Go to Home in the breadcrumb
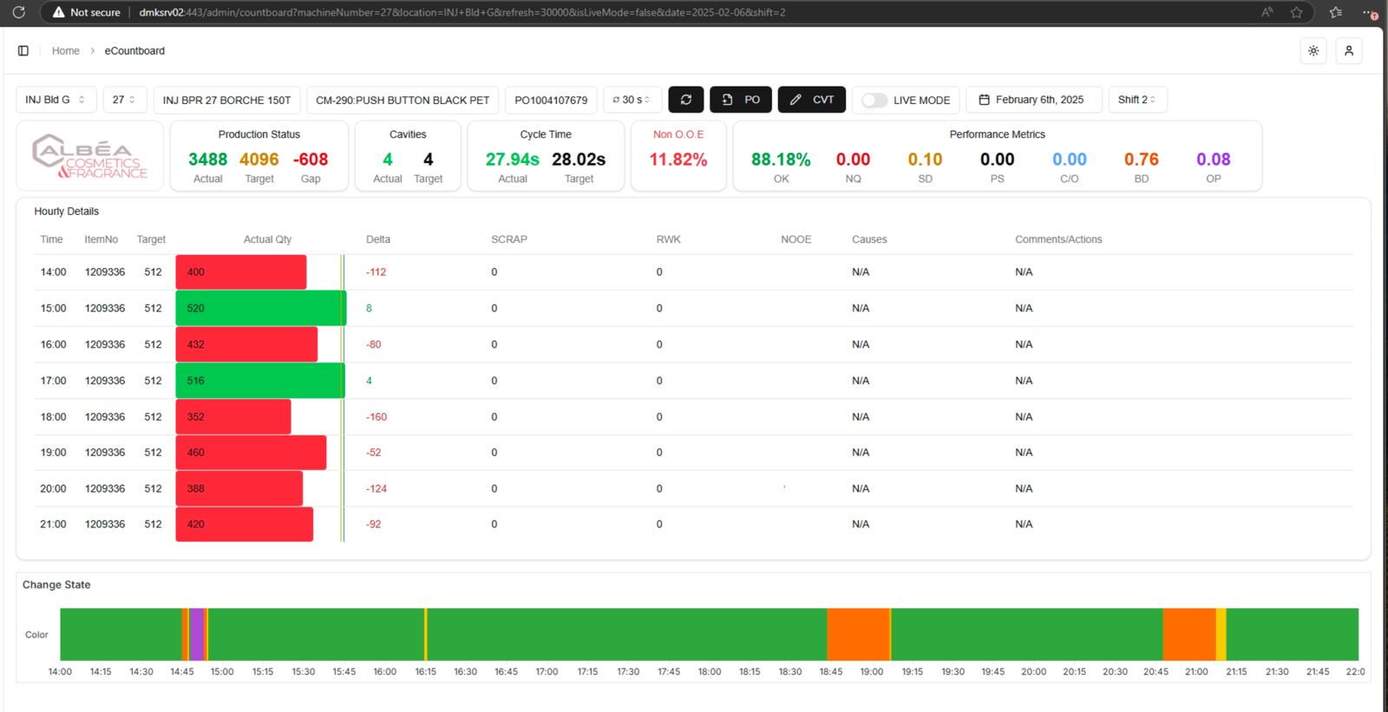This screenshot has width=1388, height=712. click(x=65, y=50)
